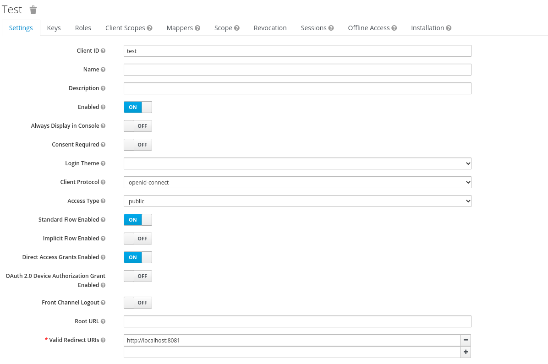Click the Root URL input field

(x=297, y=321)
